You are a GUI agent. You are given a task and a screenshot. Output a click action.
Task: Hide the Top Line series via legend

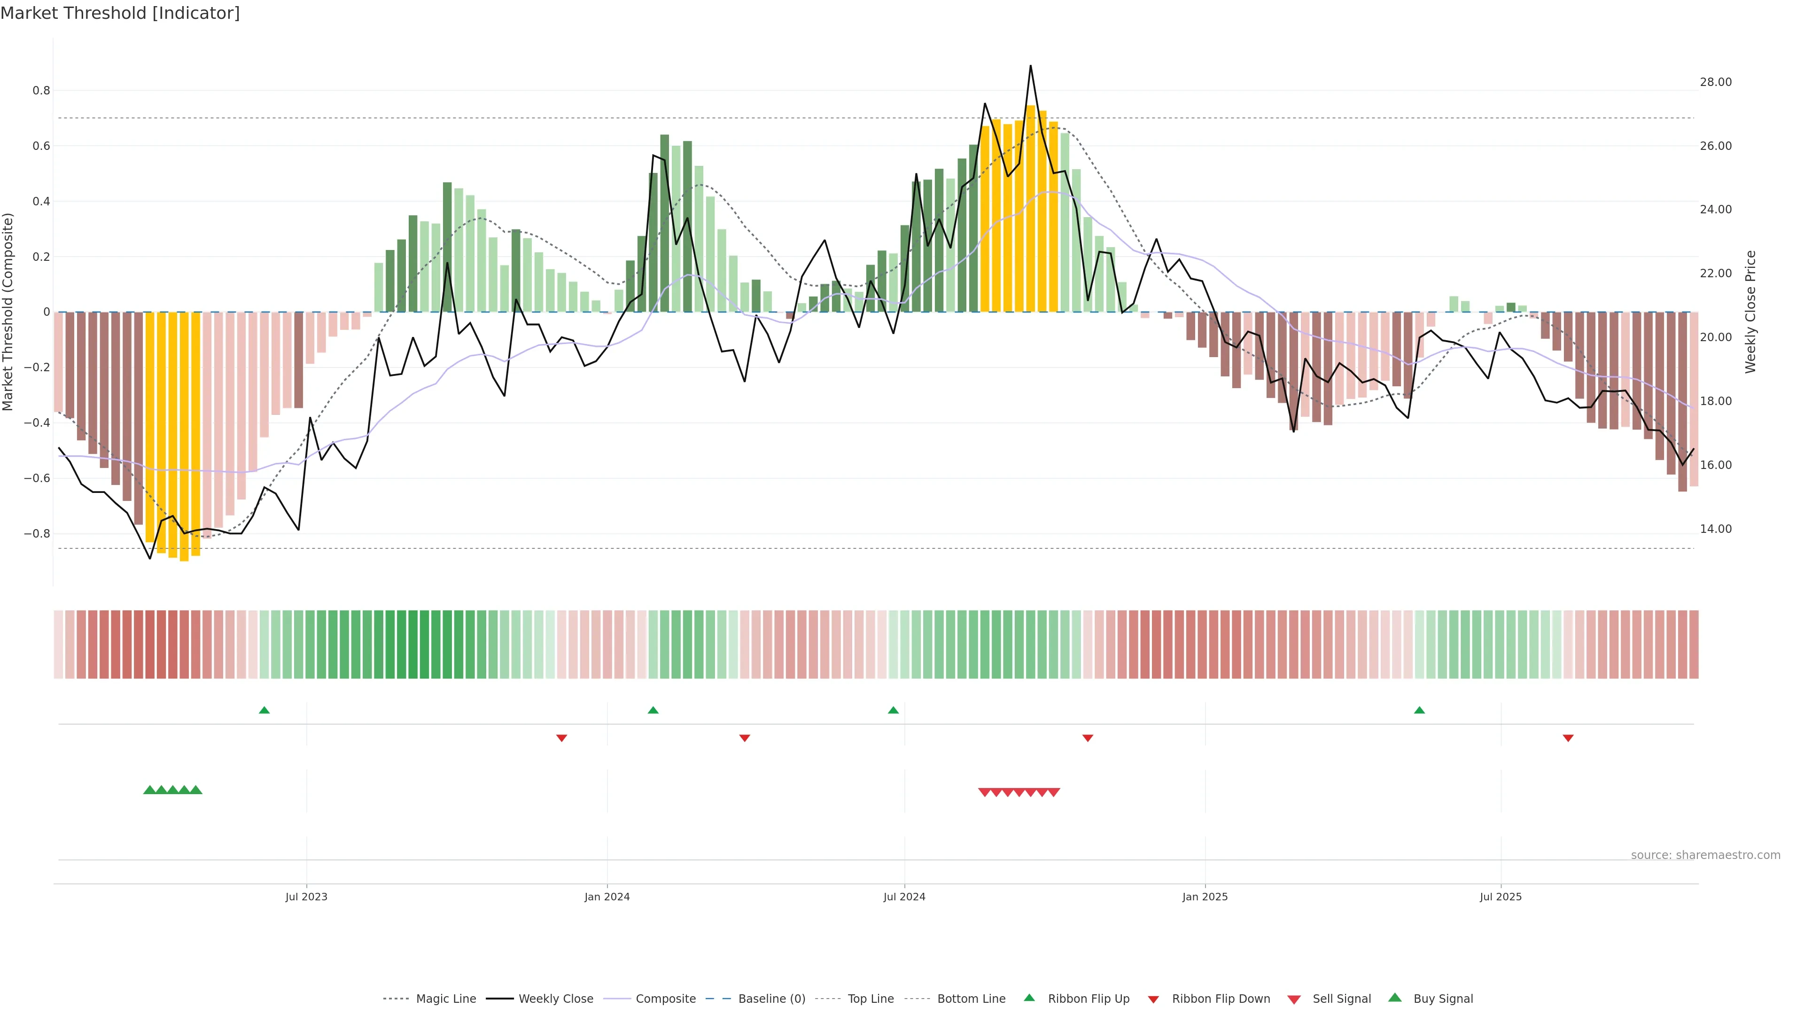coord(871,999)
